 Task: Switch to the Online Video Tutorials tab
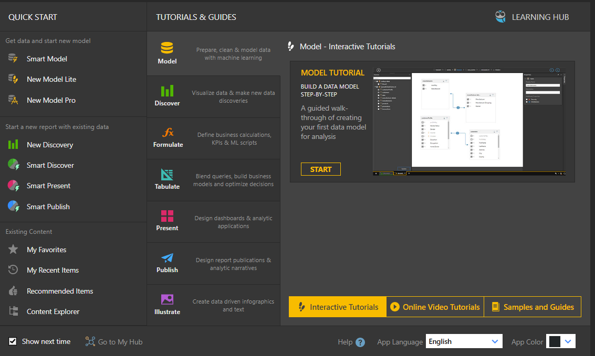tap(435, 307)
